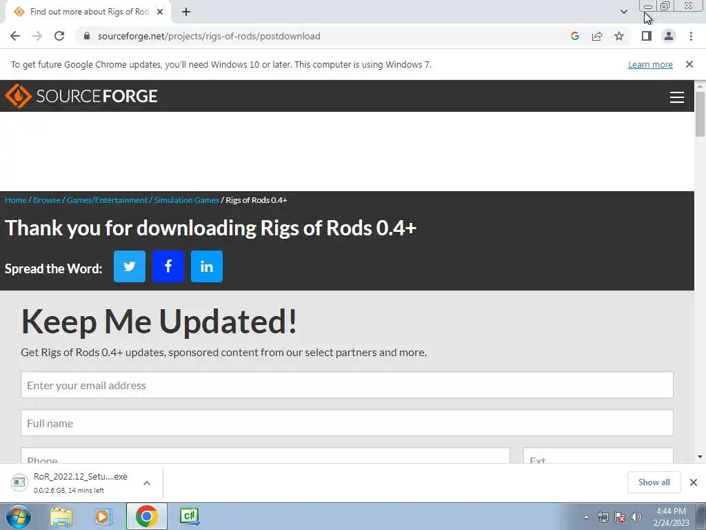706x530 pixels.
Task: Open the Chrome profile avatar menu
Action: click(x=669, y=36)
